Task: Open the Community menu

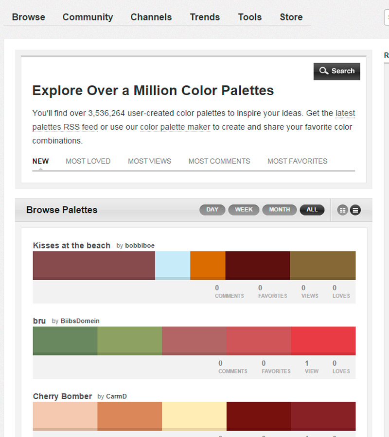Action: tap(88, 17)
